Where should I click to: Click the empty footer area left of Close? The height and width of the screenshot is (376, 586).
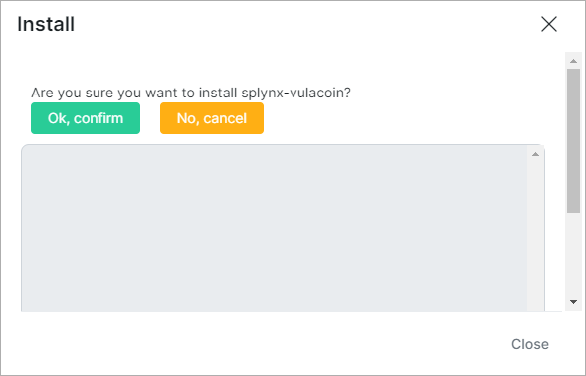click(x=262, y=344)
